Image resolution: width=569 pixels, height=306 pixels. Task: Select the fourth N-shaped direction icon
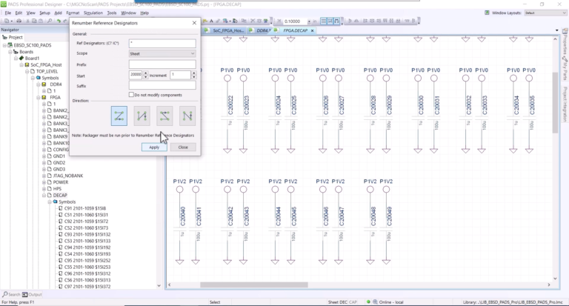pos(187,116)
